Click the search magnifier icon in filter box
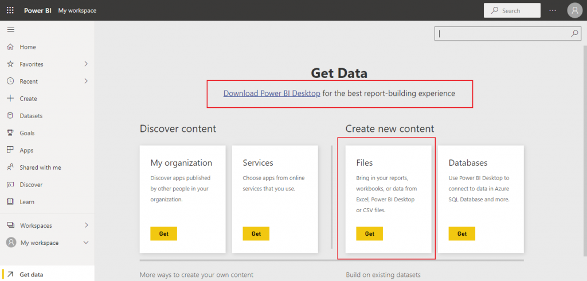 (x=574, y=34)
